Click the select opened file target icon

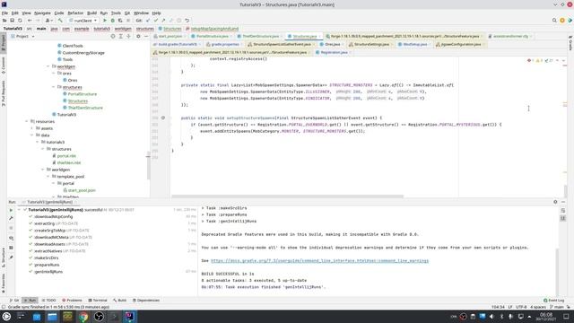click(x=113, y=36)
